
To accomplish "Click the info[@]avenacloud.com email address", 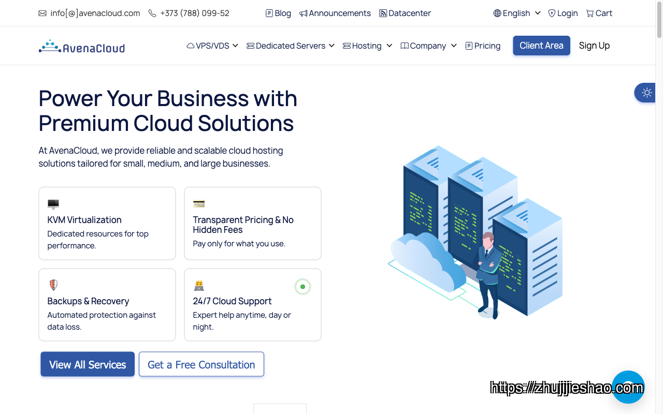I will pyautogui.click(x=95, y=13).
